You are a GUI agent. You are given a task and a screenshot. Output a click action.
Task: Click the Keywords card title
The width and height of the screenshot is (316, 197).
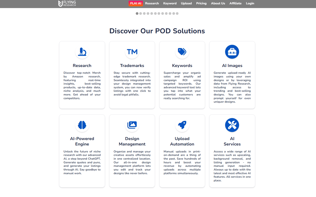pos(182,65)
